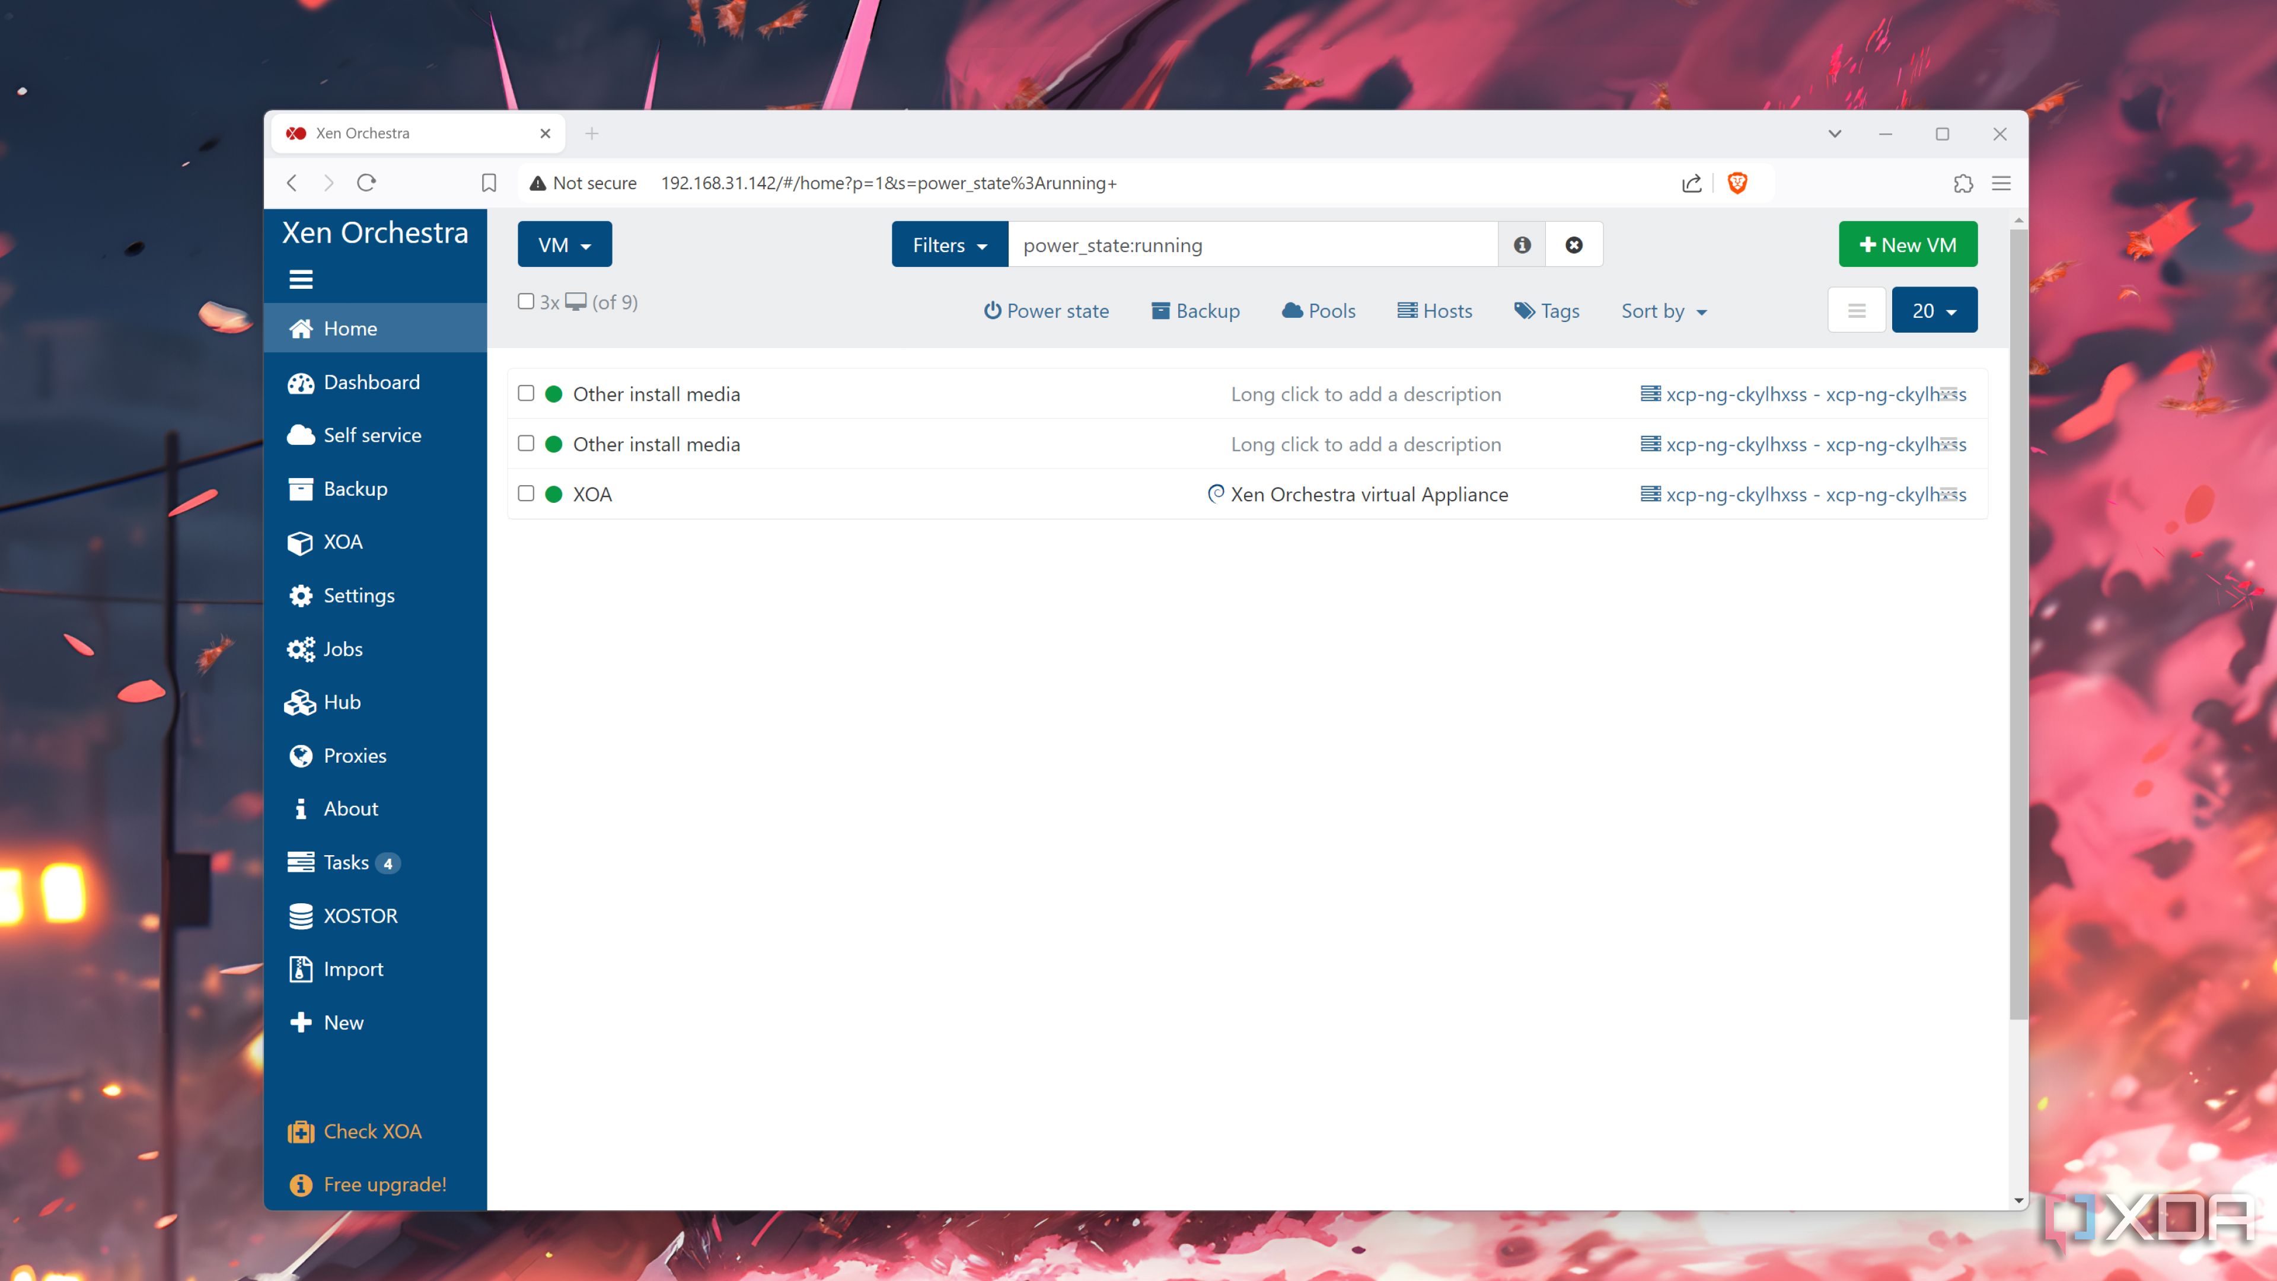Click the share page icon

[x=1691, y=183]
